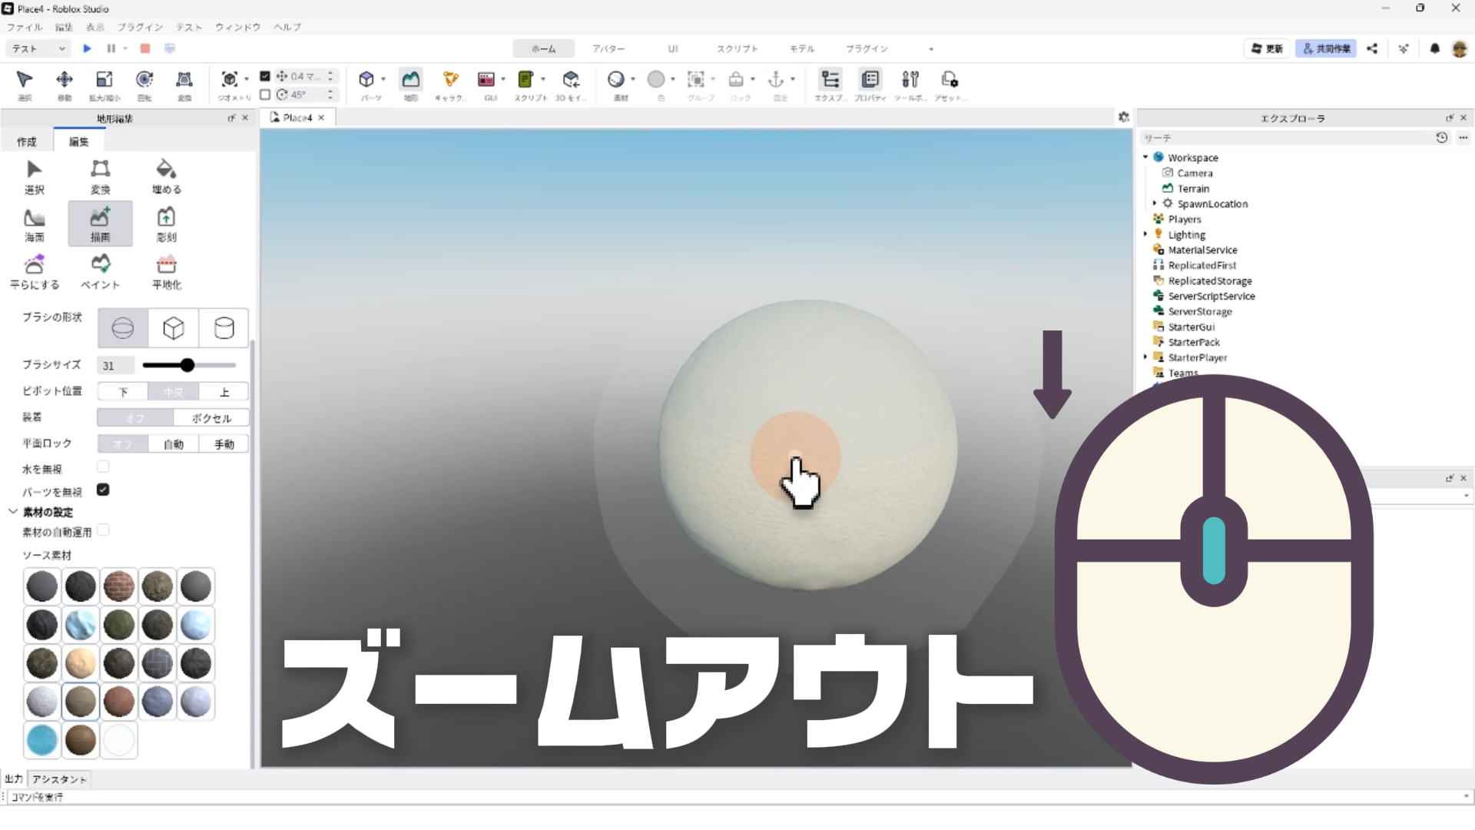This screenshot has width=1475, height=830.
Task: Select the 海面 (sea level) terrain tool
Action: (34, 224)
